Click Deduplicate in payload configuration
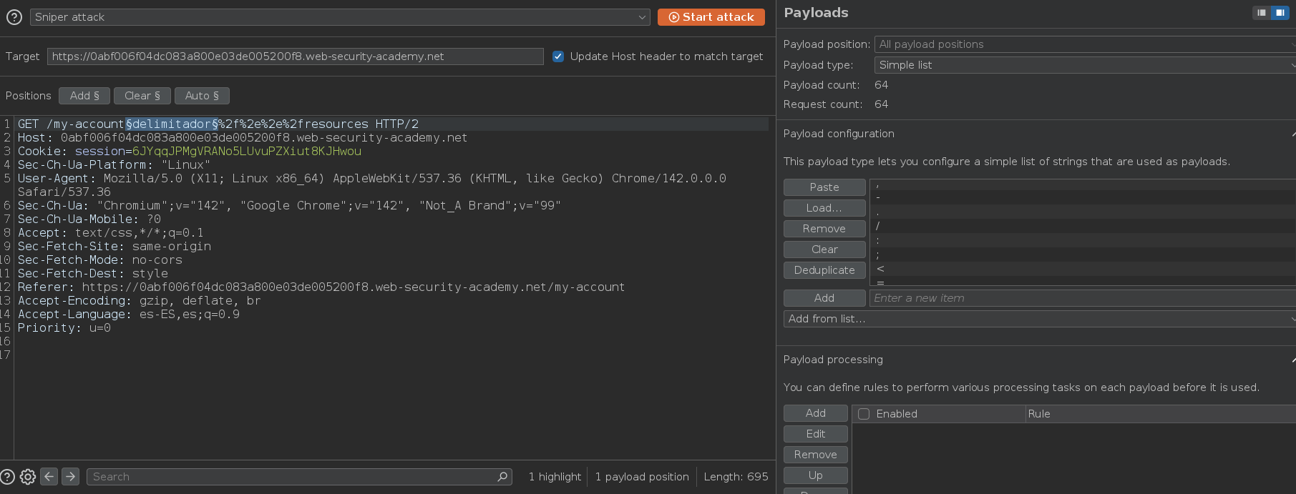1296x494 pixels. pos(824,270)
